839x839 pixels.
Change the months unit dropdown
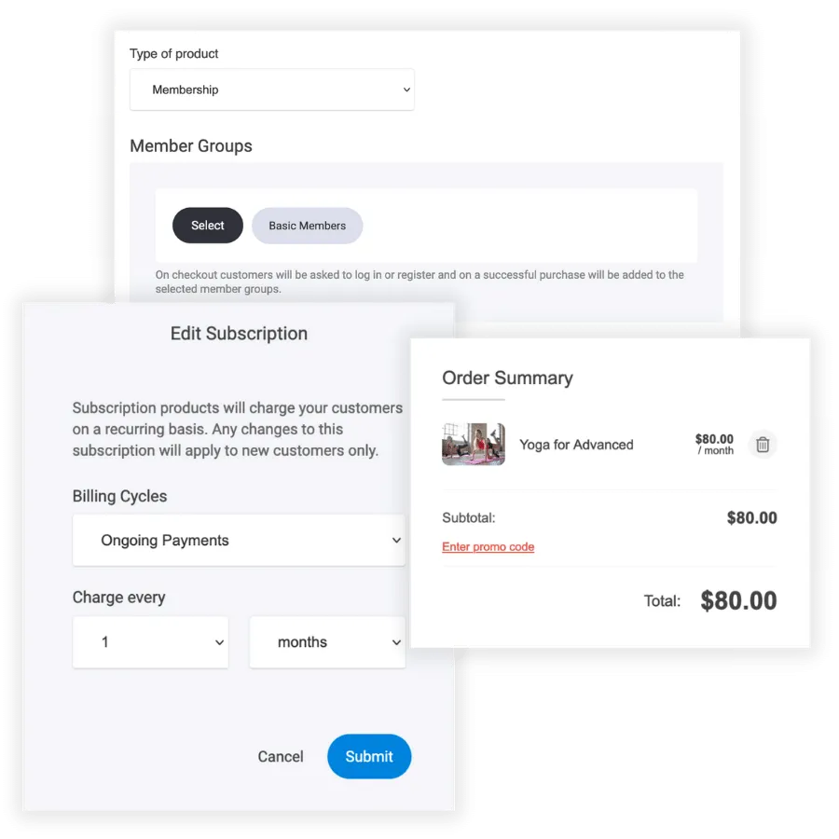coord(327,642)
